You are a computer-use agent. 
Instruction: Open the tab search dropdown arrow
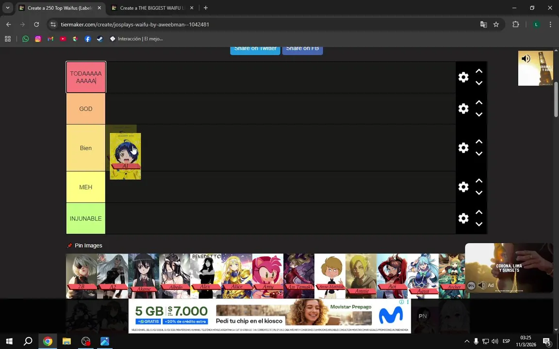pos(7,8)
